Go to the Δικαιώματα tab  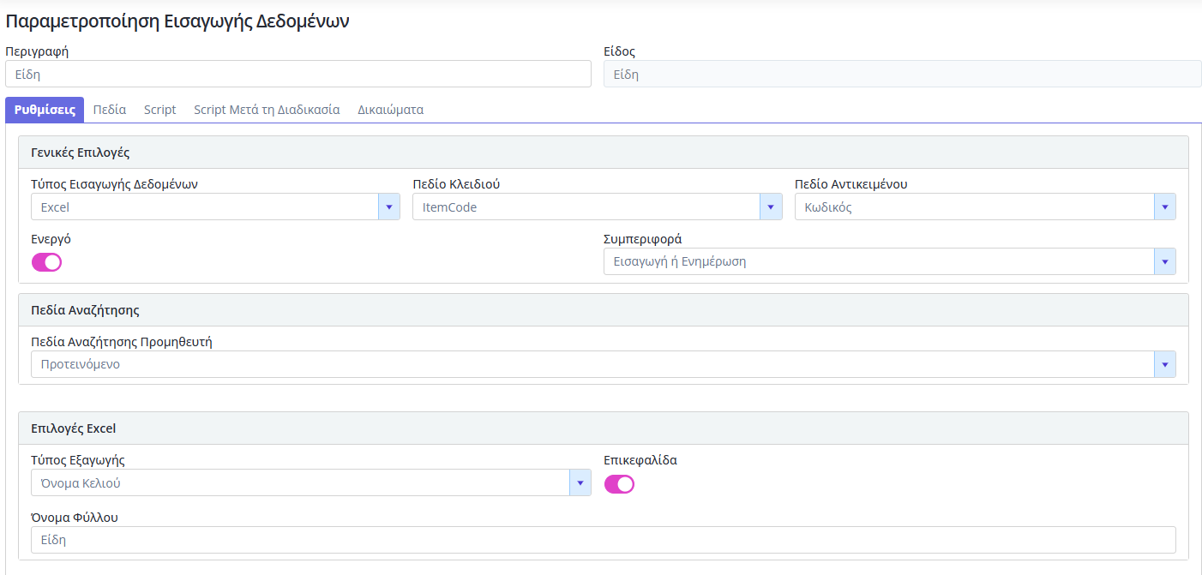pos(390,110)
